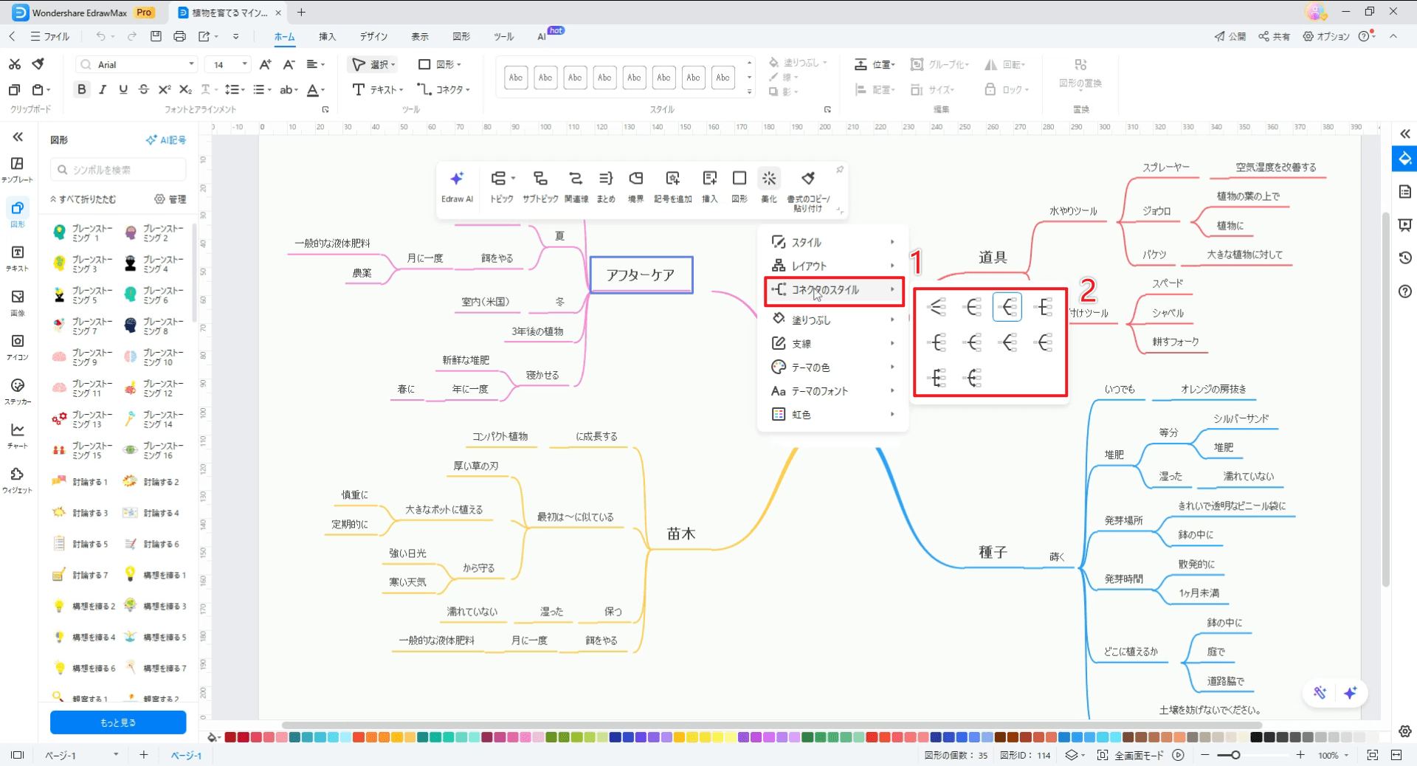Click the print icon in quick toolbar
This screenshot has width=1417, height=766.
point(179,36)
